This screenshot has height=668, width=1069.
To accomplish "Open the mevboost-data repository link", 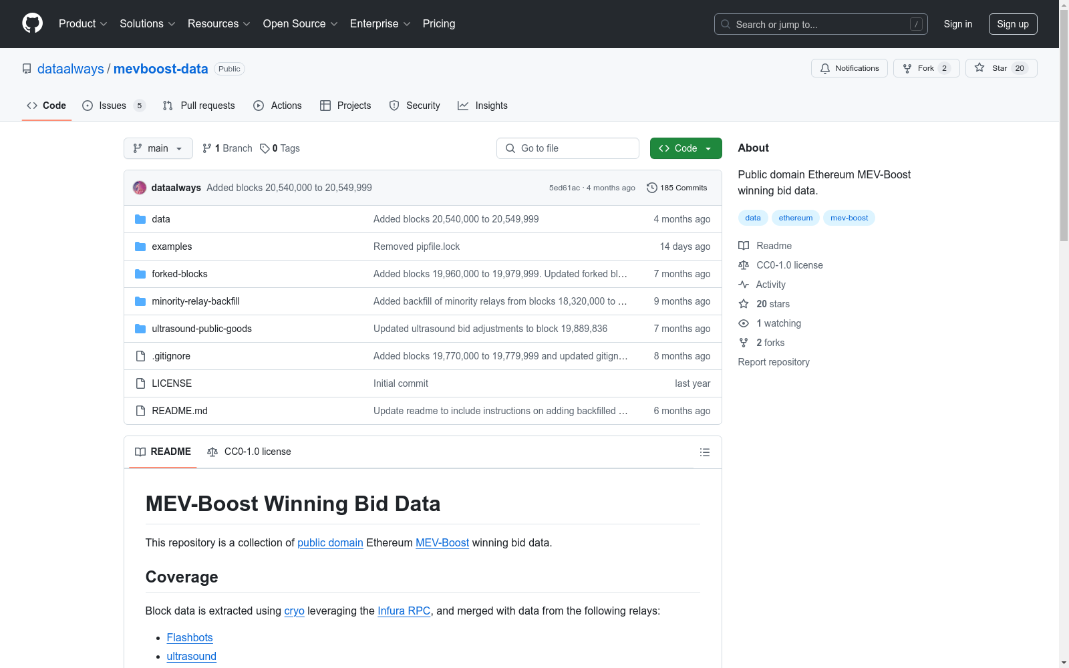I will point(160,69).
